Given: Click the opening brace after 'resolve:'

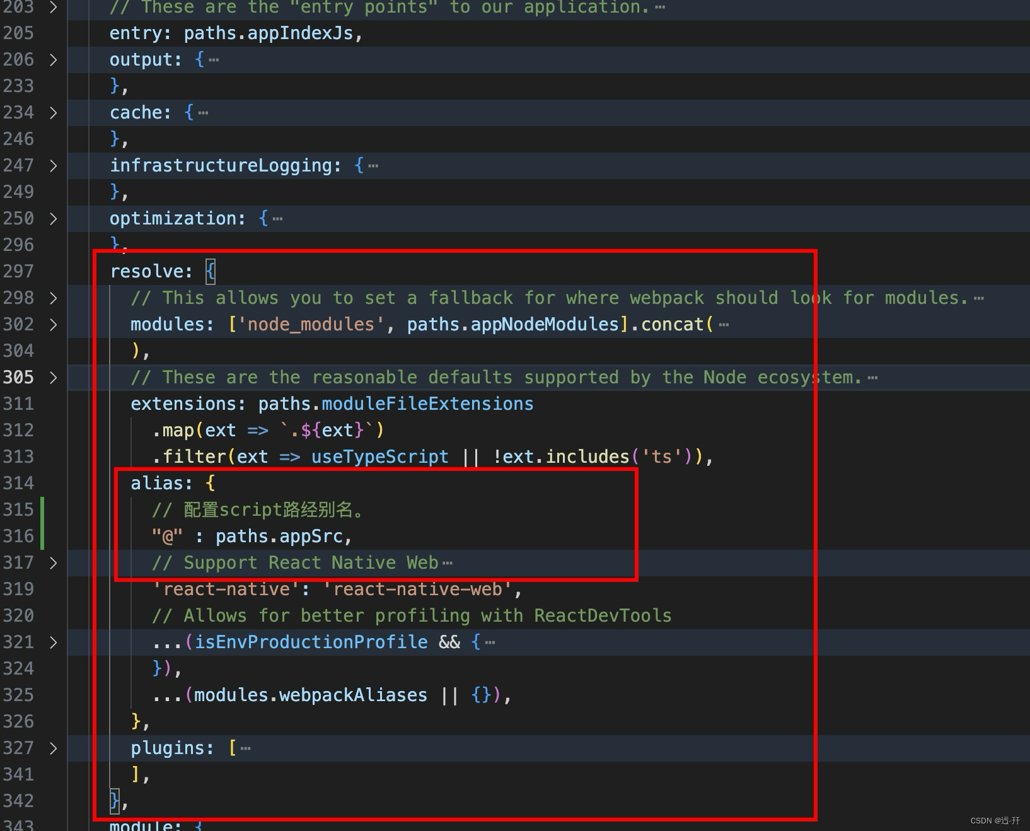Looking at the screenshot, I should 211,272.
